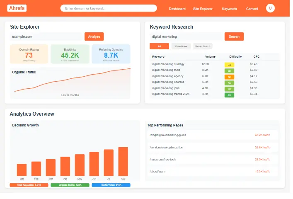Sort by the Difficulty column header

click(x=235, y=56)
